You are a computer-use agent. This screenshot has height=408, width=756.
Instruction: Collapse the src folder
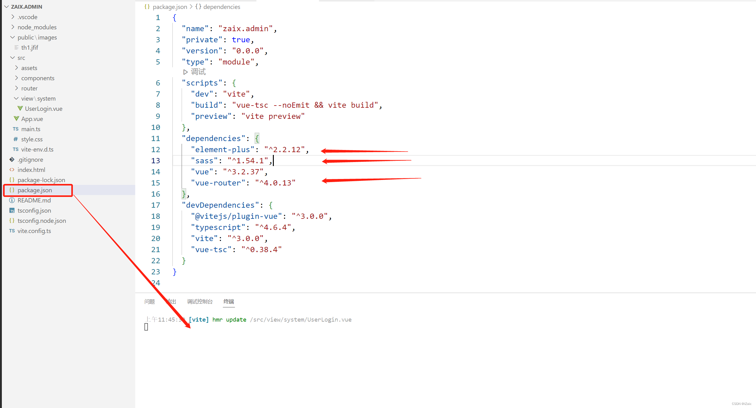click(13, 57)
